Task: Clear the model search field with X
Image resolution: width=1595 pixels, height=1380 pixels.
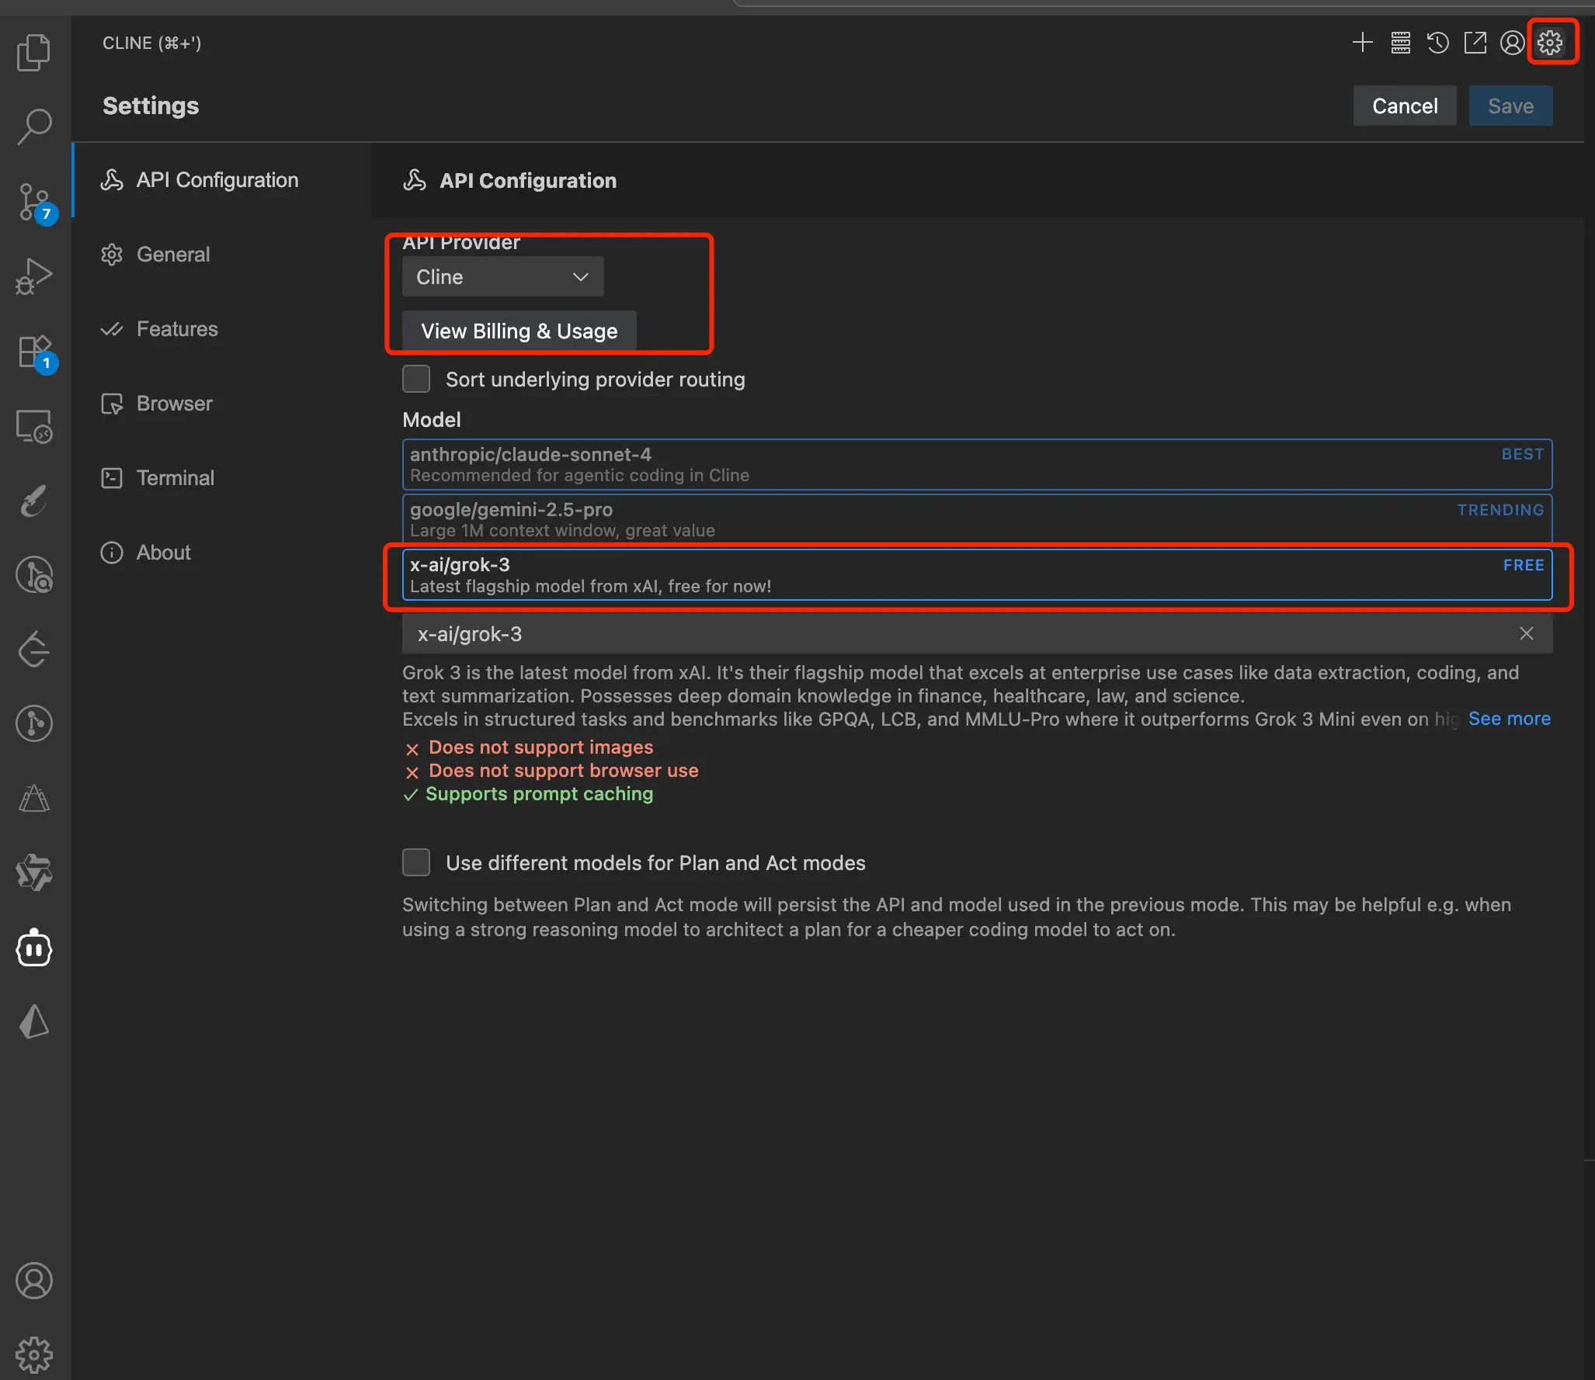Action: 1526,634
